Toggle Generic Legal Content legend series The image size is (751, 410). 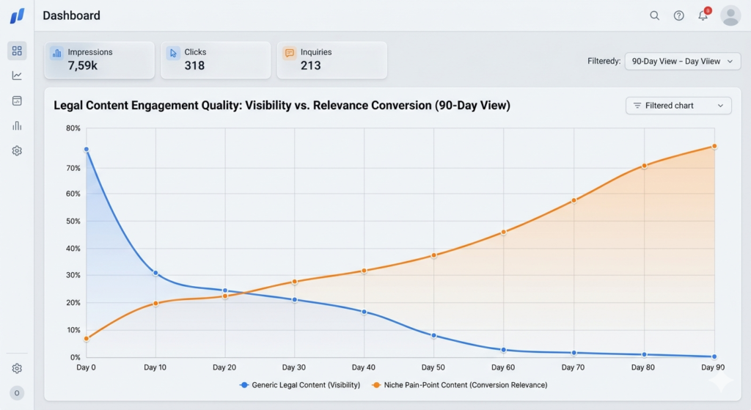point(300,385)
